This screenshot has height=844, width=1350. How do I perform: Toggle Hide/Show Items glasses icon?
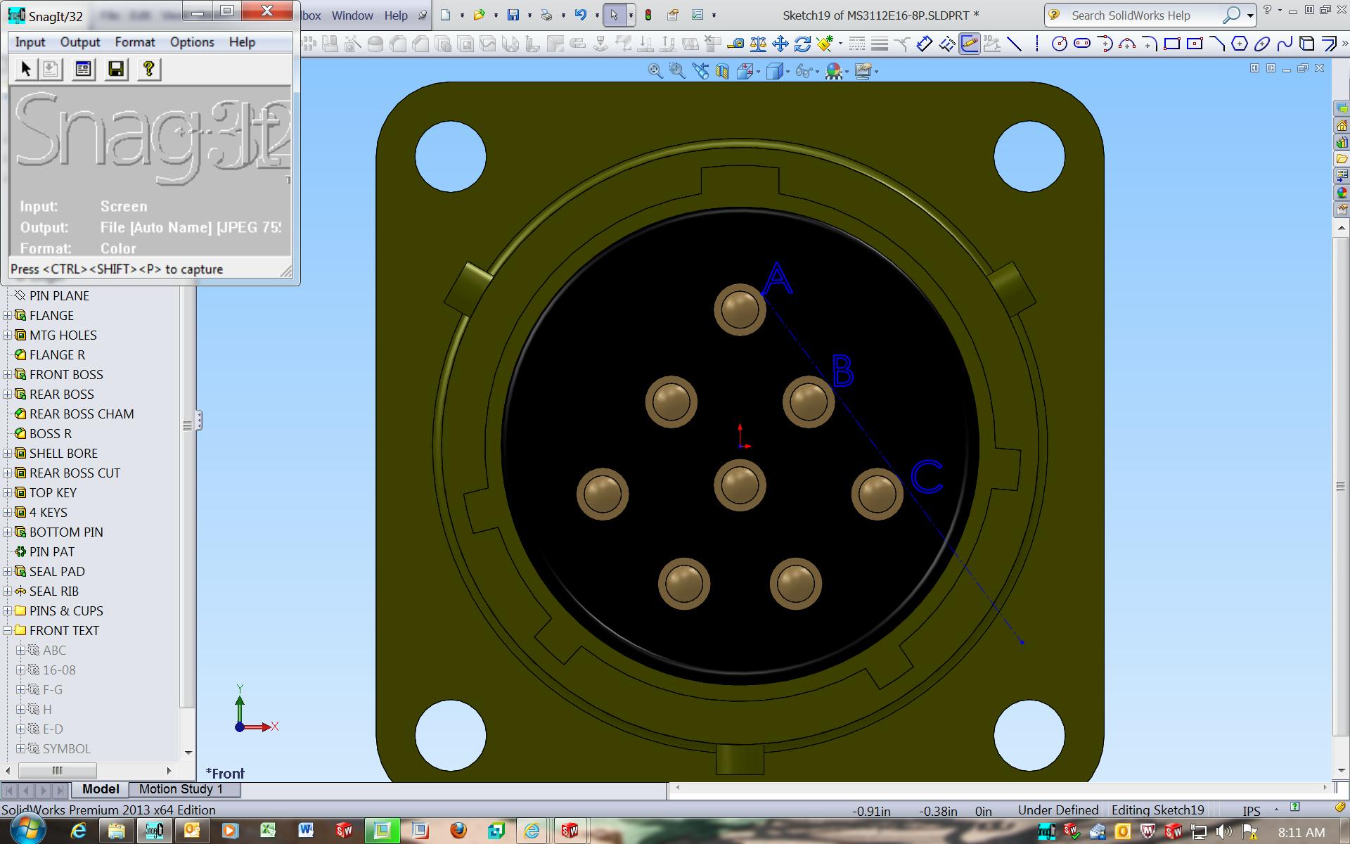803,71
